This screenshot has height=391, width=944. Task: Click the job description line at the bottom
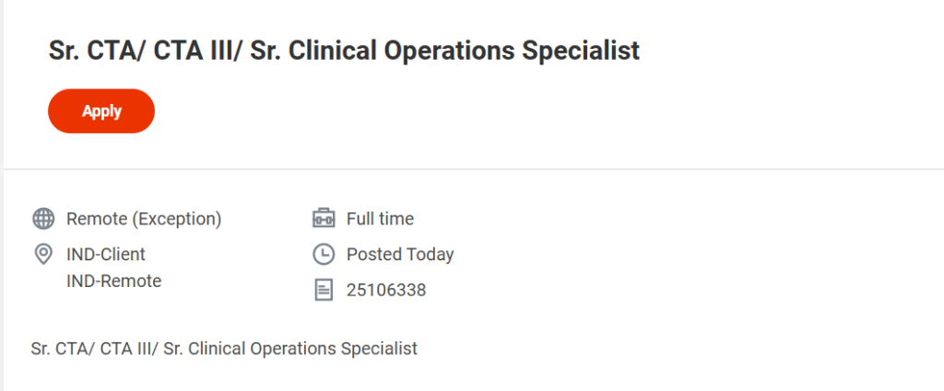[224, 349]
